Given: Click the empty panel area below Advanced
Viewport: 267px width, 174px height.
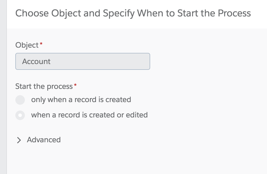Looking at the screenshot, I should [x=132, y=159].
